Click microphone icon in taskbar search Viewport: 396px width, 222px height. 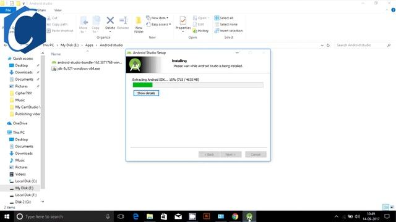point(108,216)
